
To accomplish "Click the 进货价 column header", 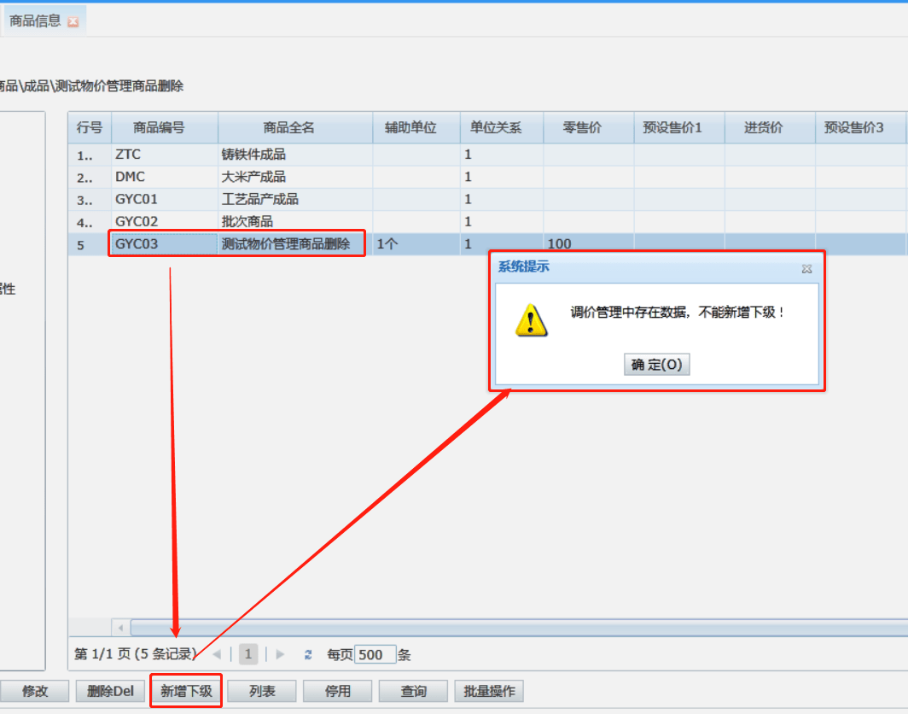I will [770, 127].
